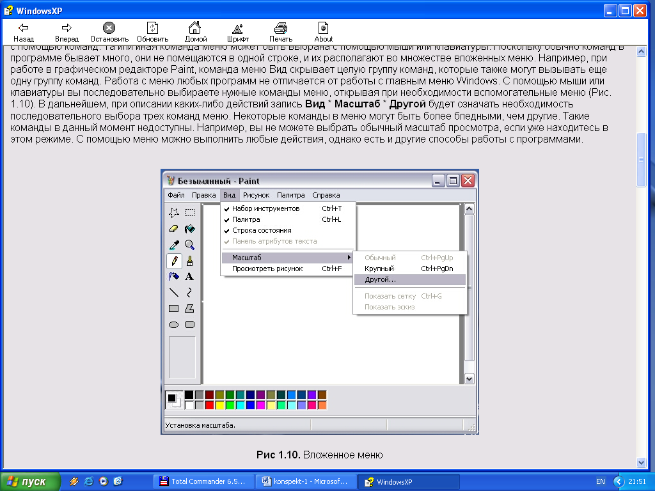The image size is (655, 491).
Task: Print the page with Печать
Action: click(281, 32)
